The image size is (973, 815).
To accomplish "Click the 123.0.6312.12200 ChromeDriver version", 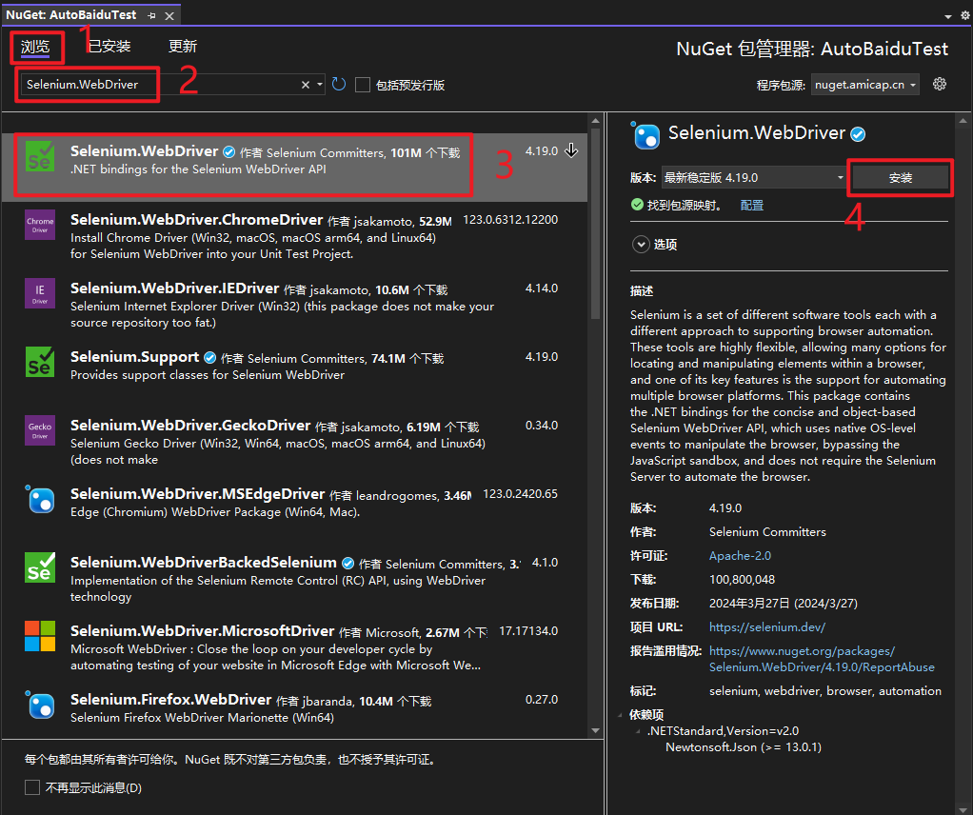I will tap(510, 220).
